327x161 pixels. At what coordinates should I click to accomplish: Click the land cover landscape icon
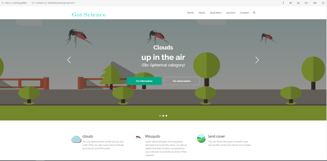click(201, 139)
